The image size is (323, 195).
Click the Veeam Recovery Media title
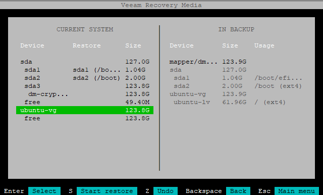(161, 5)
